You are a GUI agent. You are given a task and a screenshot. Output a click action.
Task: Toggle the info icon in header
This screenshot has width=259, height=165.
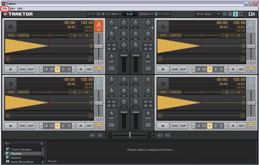(x=235, y=14)
